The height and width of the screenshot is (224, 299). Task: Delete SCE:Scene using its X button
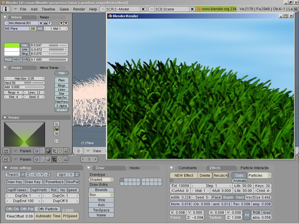click(192, 9)
